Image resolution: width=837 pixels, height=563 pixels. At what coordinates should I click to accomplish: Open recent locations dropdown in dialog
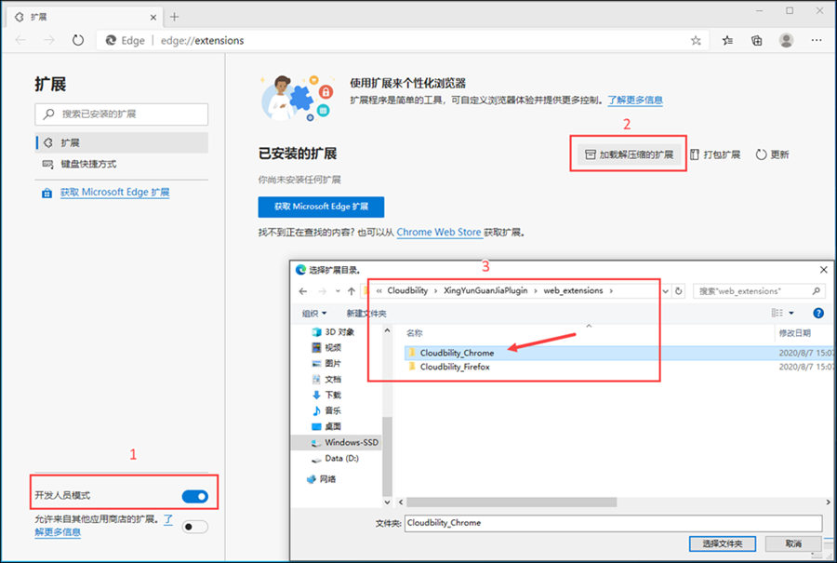coord(338,291)
